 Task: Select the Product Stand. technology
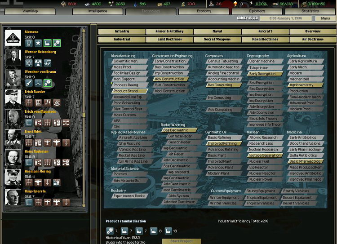(129, 91)
